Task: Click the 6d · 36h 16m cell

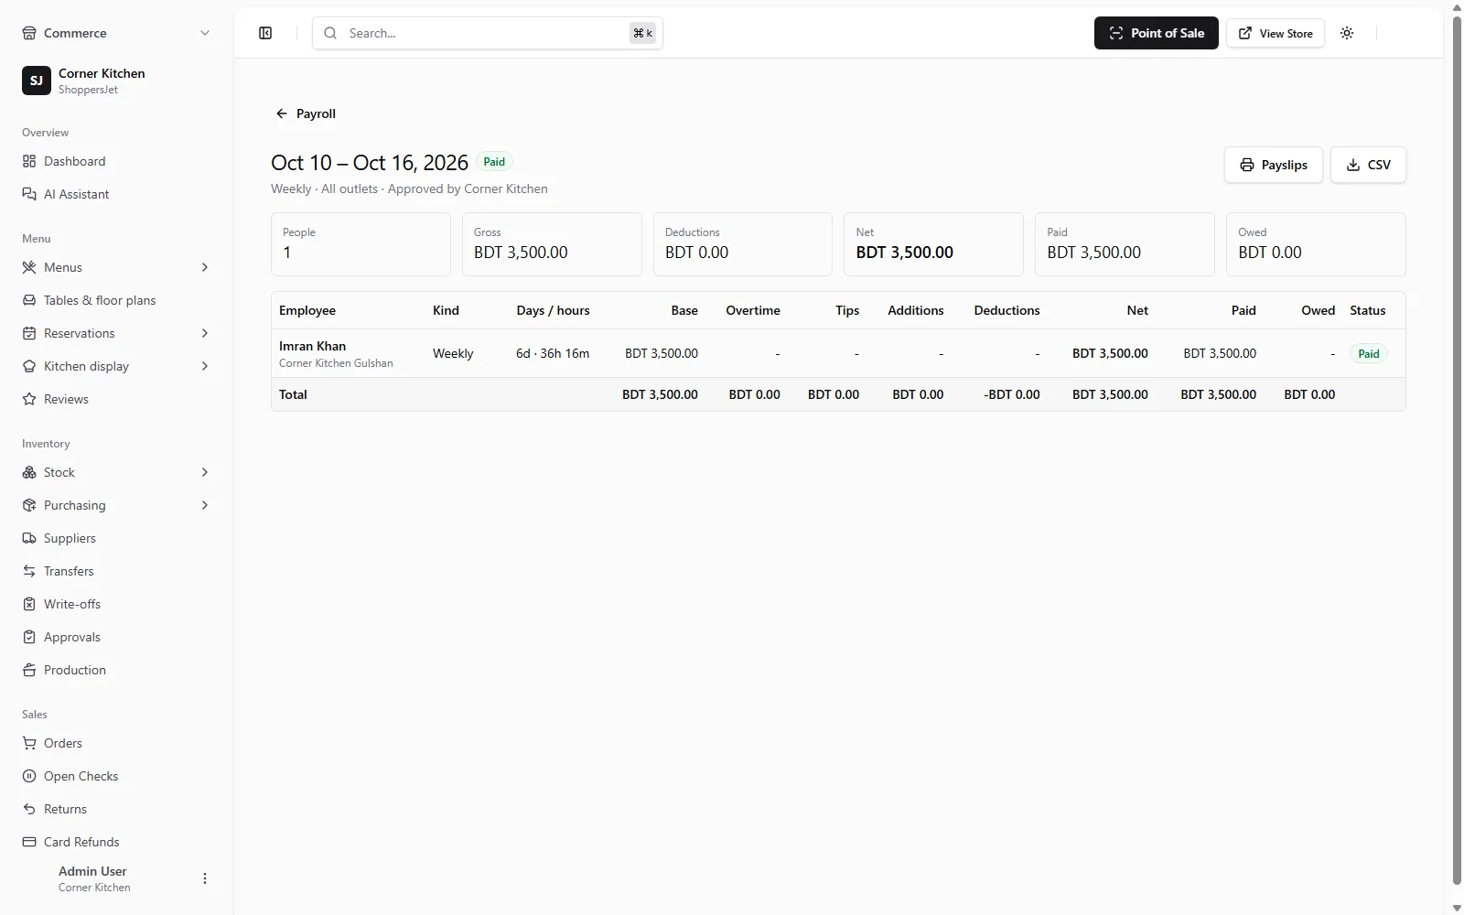Action: click(553, 353)
